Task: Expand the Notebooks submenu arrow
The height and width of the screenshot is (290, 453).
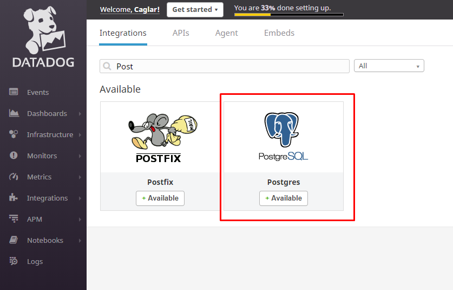Action: (80, 241)
